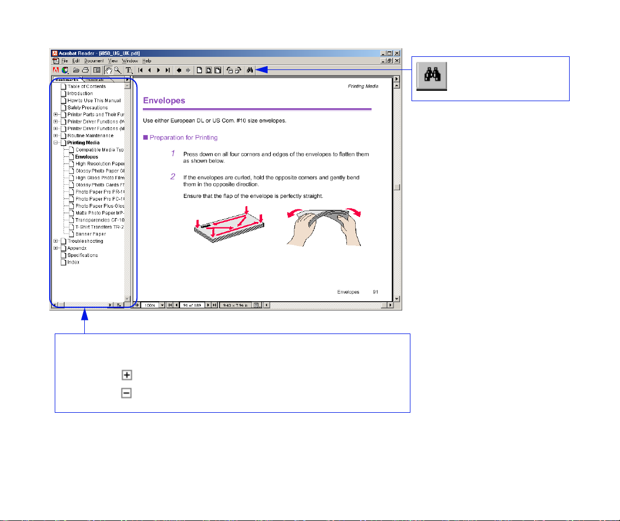Viewport: 620px width, 521px height.
Task: Click the Find binoculars icon in toolbar
Action: coord(250,71)
